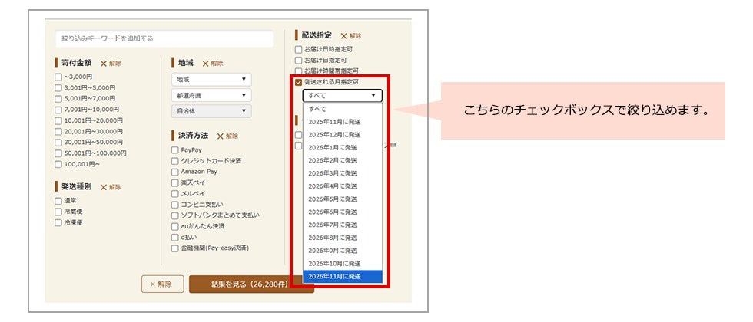This screenshot has height=322, width=753.
Task: Clear the 配送指定 filter with 解除
Action: pos(351,36)
